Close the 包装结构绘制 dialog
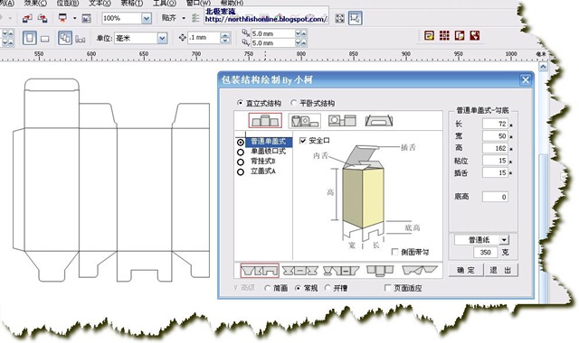Image resolution: width=579 pixels, height=343 pixels. coord(526,79)
